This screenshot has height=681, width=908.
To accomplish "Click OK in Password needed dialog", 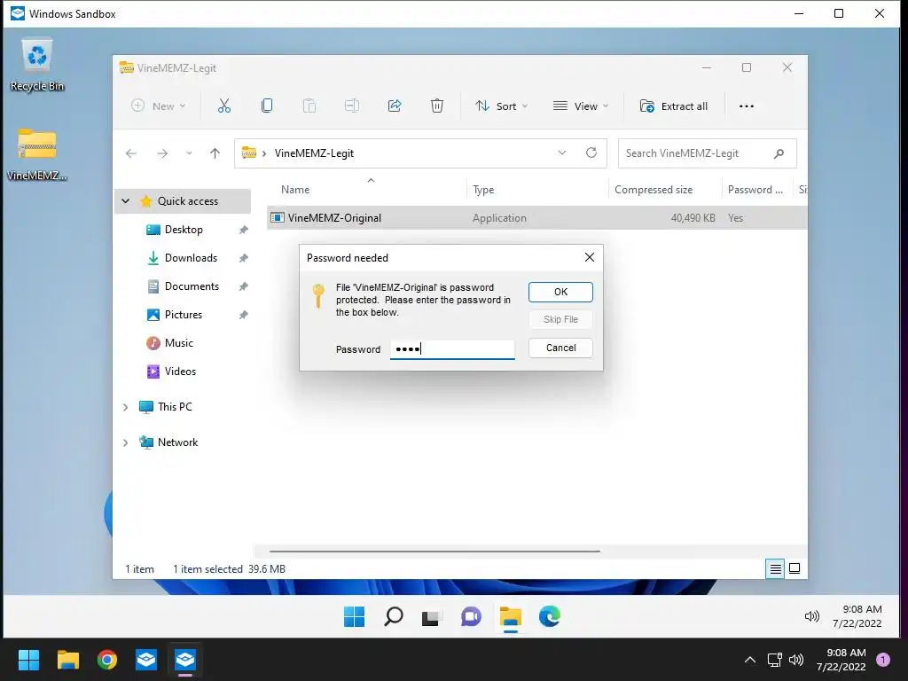I will pyautogui.click(x=560, y=292).
